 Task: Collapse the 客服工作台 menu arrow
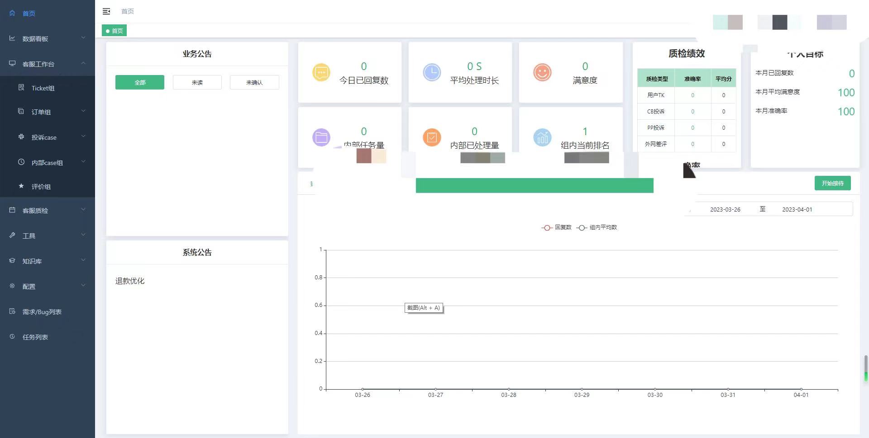(83, 63)
